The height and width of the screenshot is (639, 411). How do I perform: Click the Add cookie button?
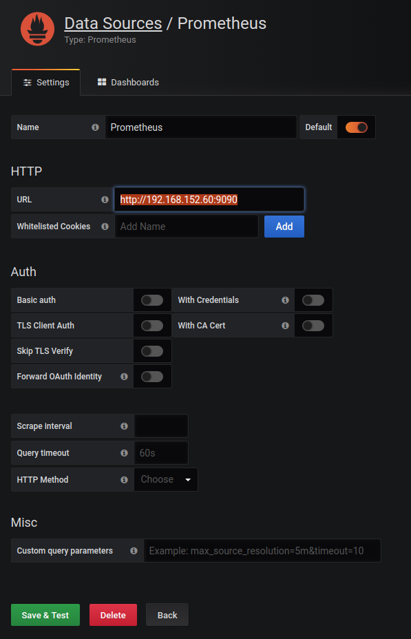(x=284, y=226)
